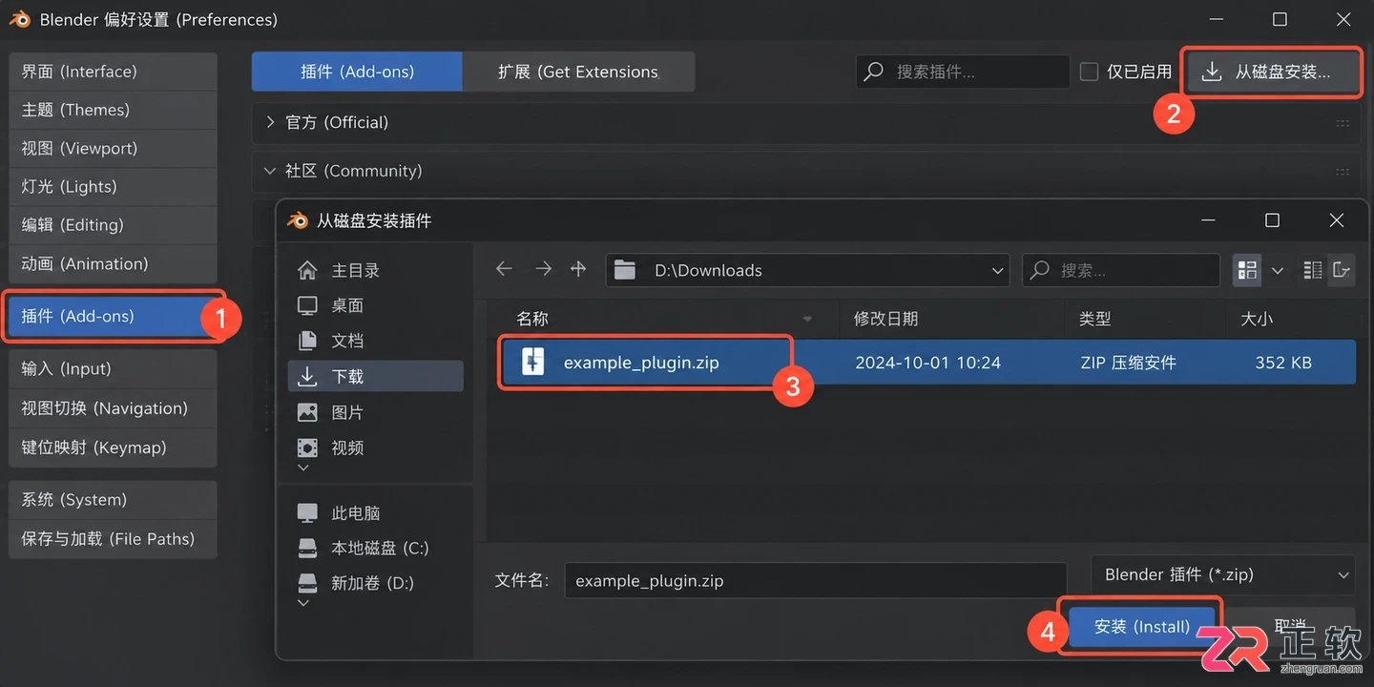Click the parent directory arrow
The image size is (1374, 687).
(578, 270)
